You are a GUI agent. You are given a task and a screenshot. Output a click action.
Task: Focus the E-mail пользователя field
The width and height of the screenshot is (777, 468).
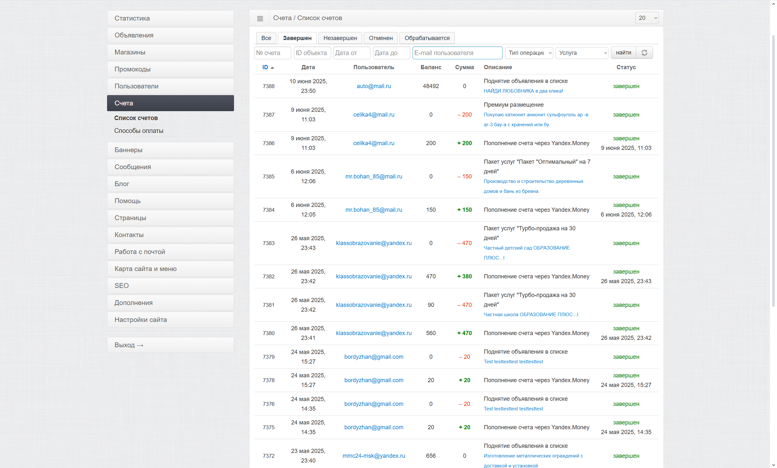457,53
